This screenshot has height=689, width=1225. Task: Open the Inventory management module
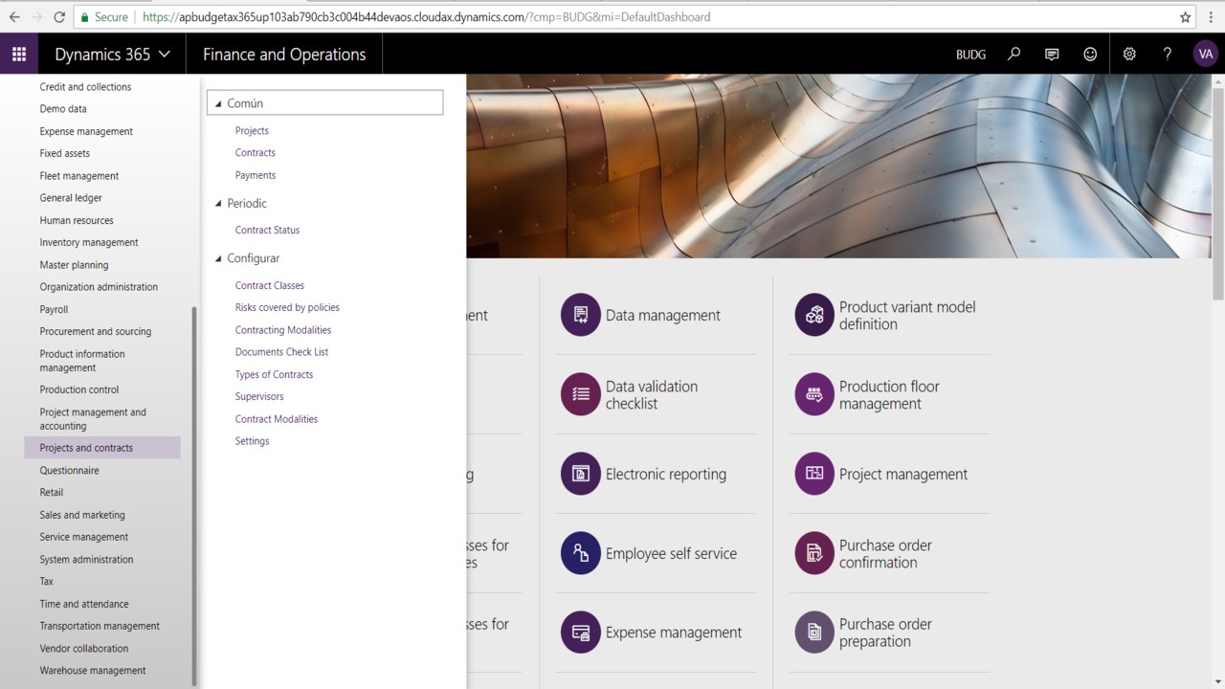coord(89,243)
